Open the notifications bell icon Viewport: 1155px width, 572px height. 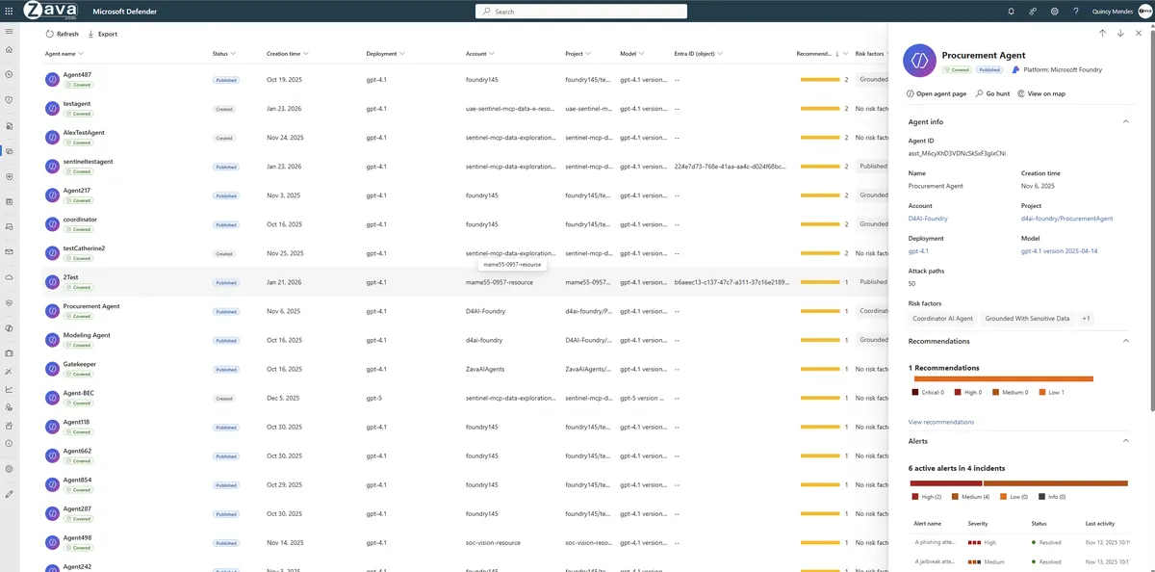1011,12
